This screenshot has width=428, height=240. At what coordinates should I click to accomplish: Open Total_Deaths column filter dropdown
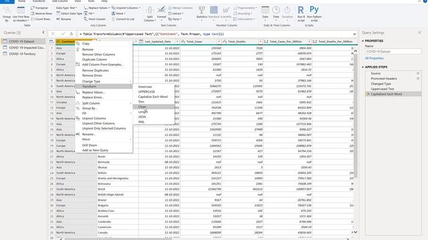260,41
